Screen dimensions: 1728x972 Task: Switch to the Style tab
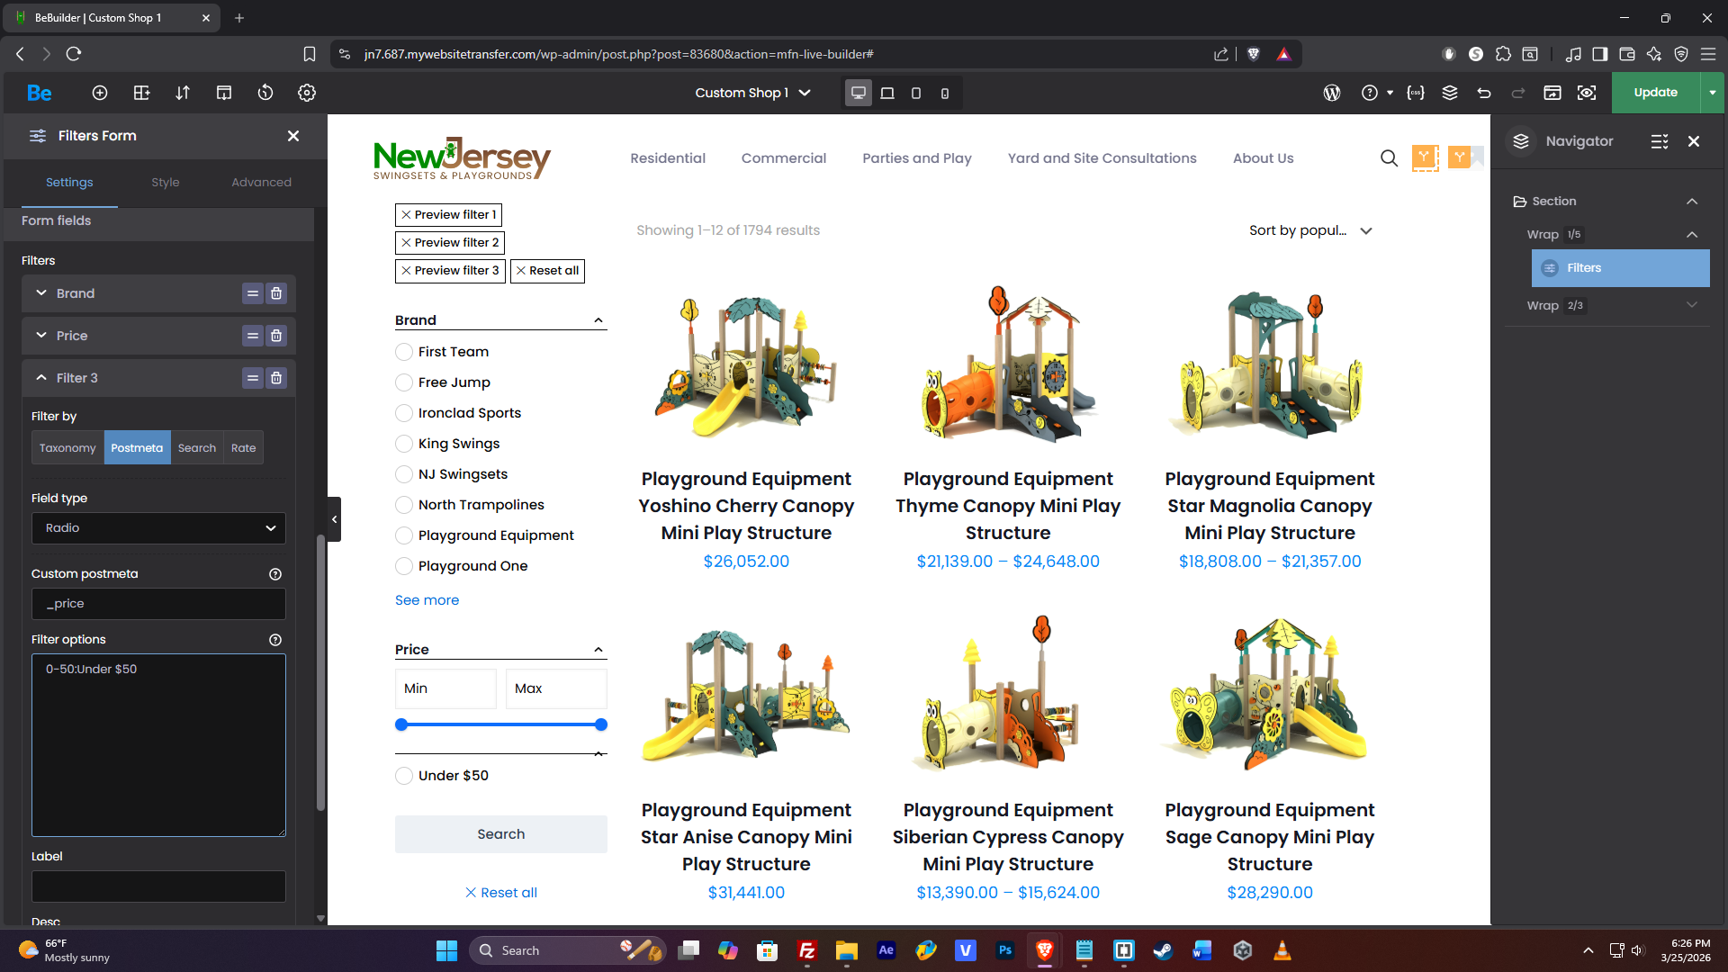[x=166, y=182]
